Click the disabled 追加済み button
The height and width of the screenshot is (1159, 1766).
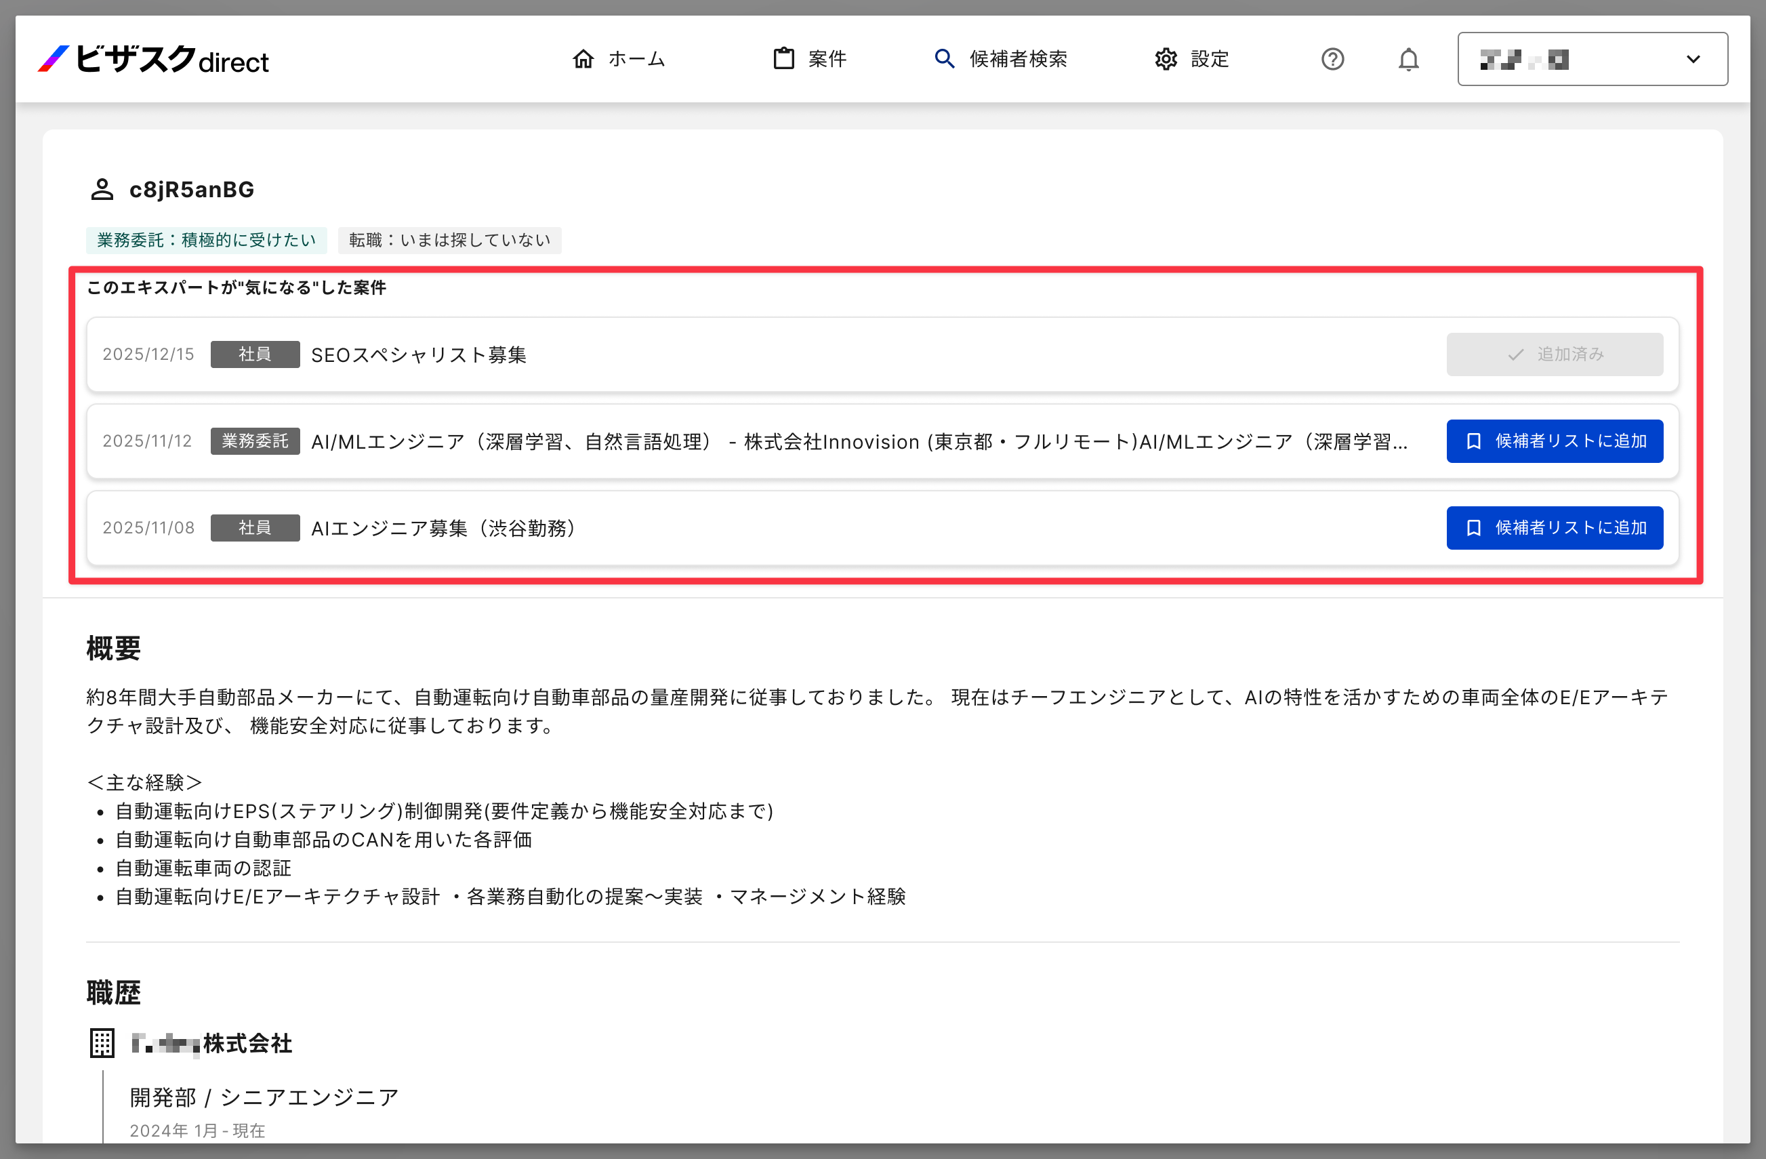coord(1555,354)
